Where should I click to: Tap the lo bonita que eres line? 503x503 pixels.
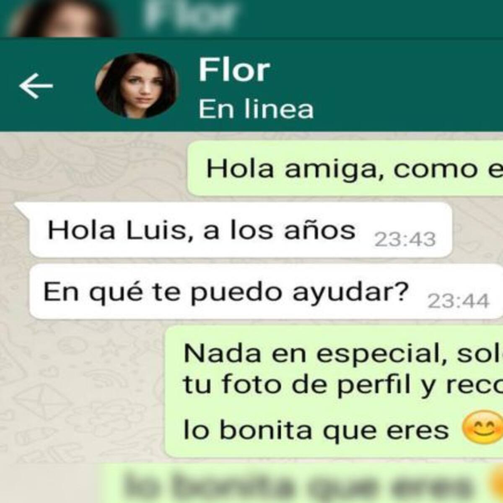click(x=316, y=430)
